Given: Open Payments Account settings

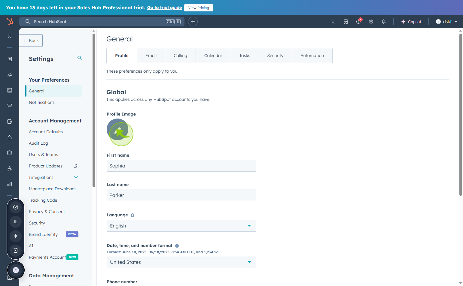Looking at the screenshot, I should tap(47, 257).
